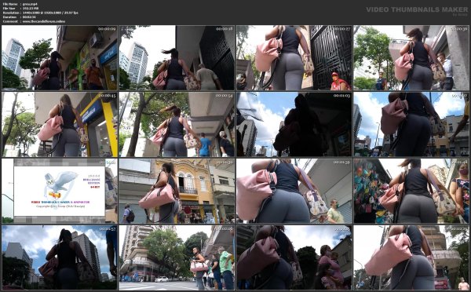Select the thumbnail stamped 00:00:09
This screenshot has height=292, width=471.
(60, 57)
